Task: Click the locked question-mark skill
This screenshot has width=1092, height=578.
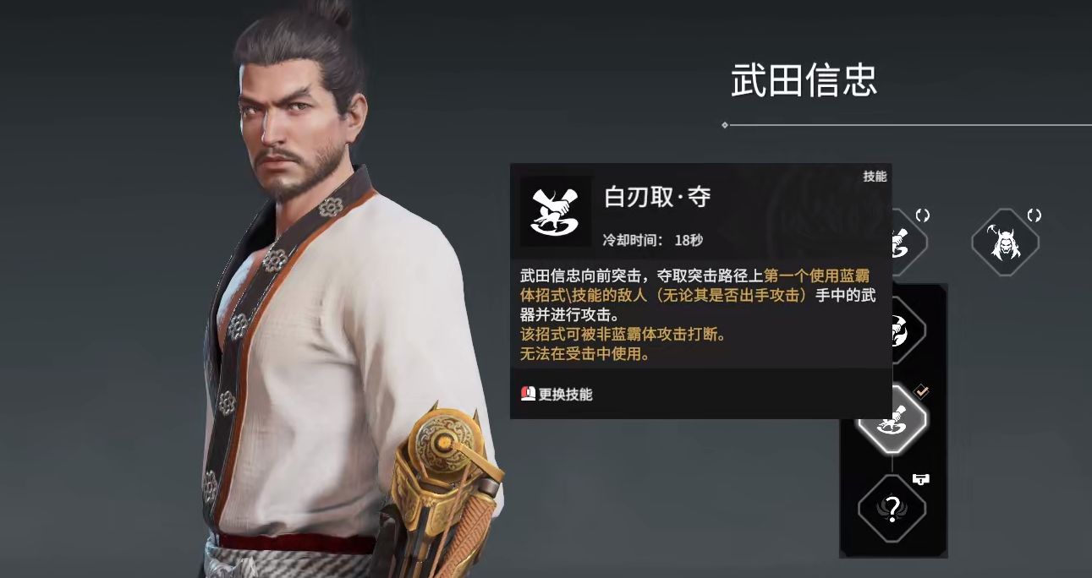Action: tap(892, 509)
